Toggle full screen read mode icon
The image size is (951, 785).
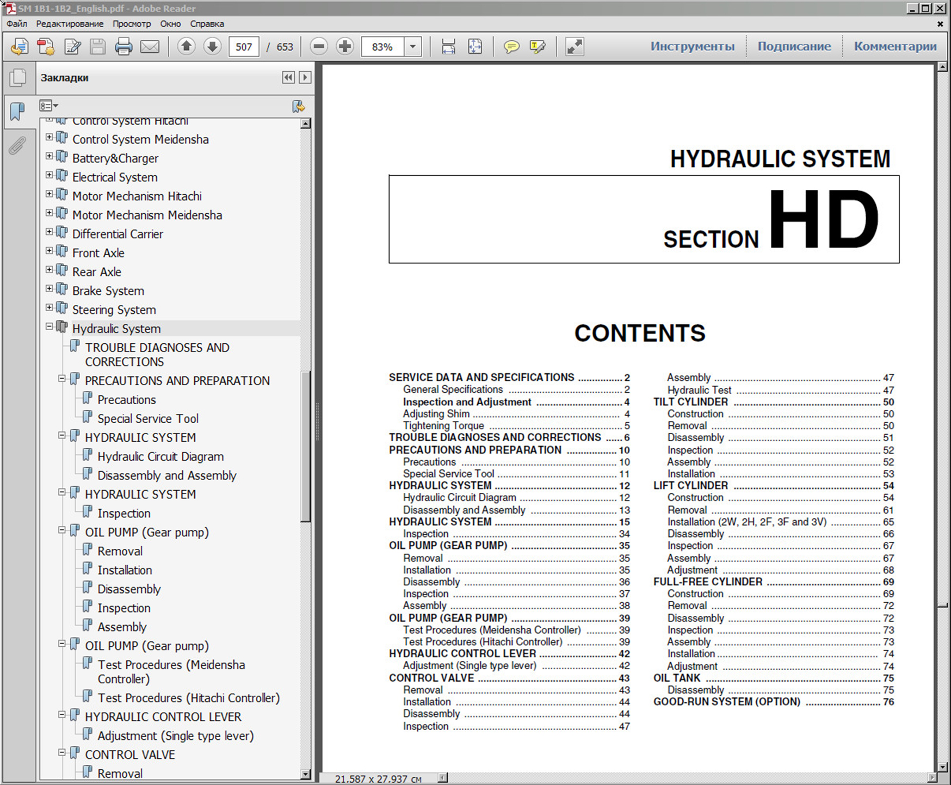coord(575,47)
